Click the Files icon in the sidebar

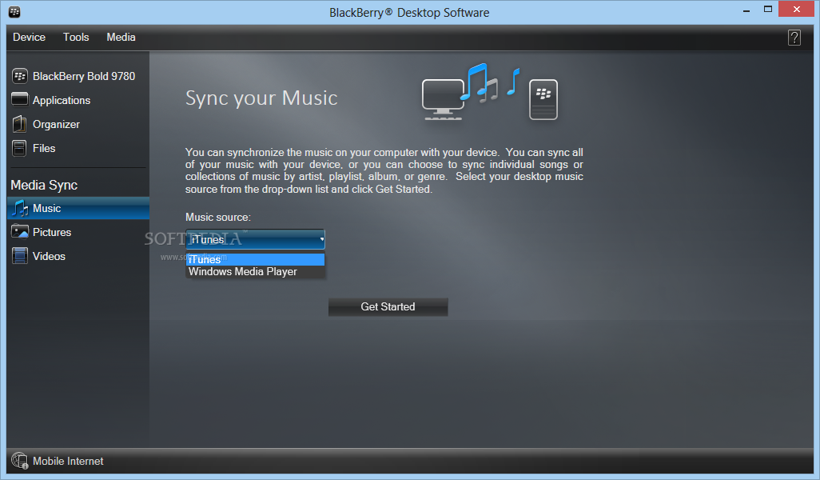pos(19,148)
